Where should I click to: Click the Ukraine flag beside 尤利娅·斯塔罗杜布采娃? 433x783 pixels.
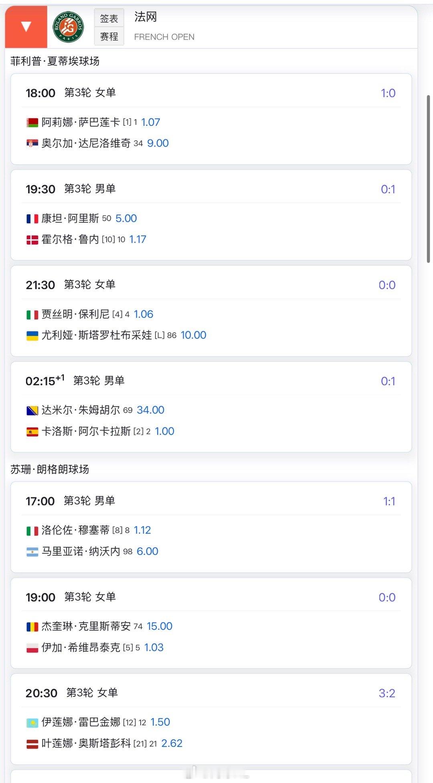[32, 336]
